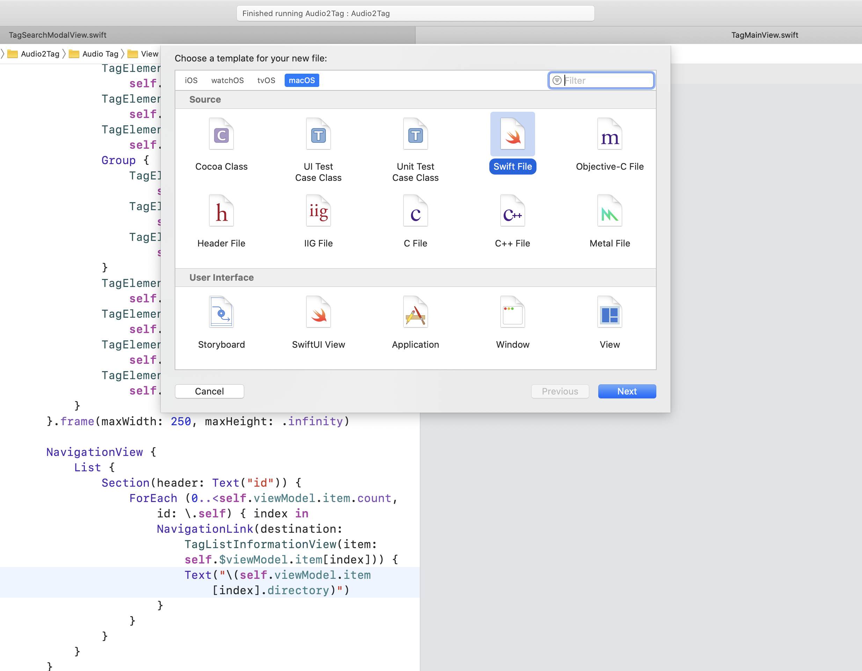
Task: Click the NavigationView line in code
Action: (x=101, y=452)
